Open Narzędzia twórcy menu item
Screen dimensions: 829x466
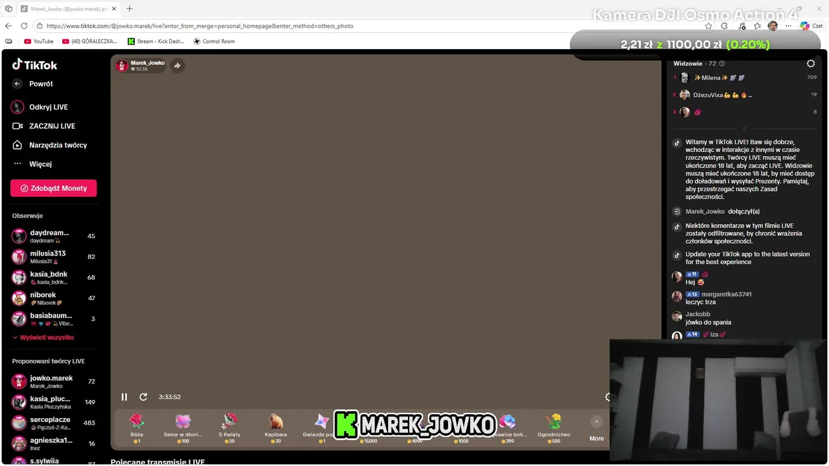click(49, 145)
